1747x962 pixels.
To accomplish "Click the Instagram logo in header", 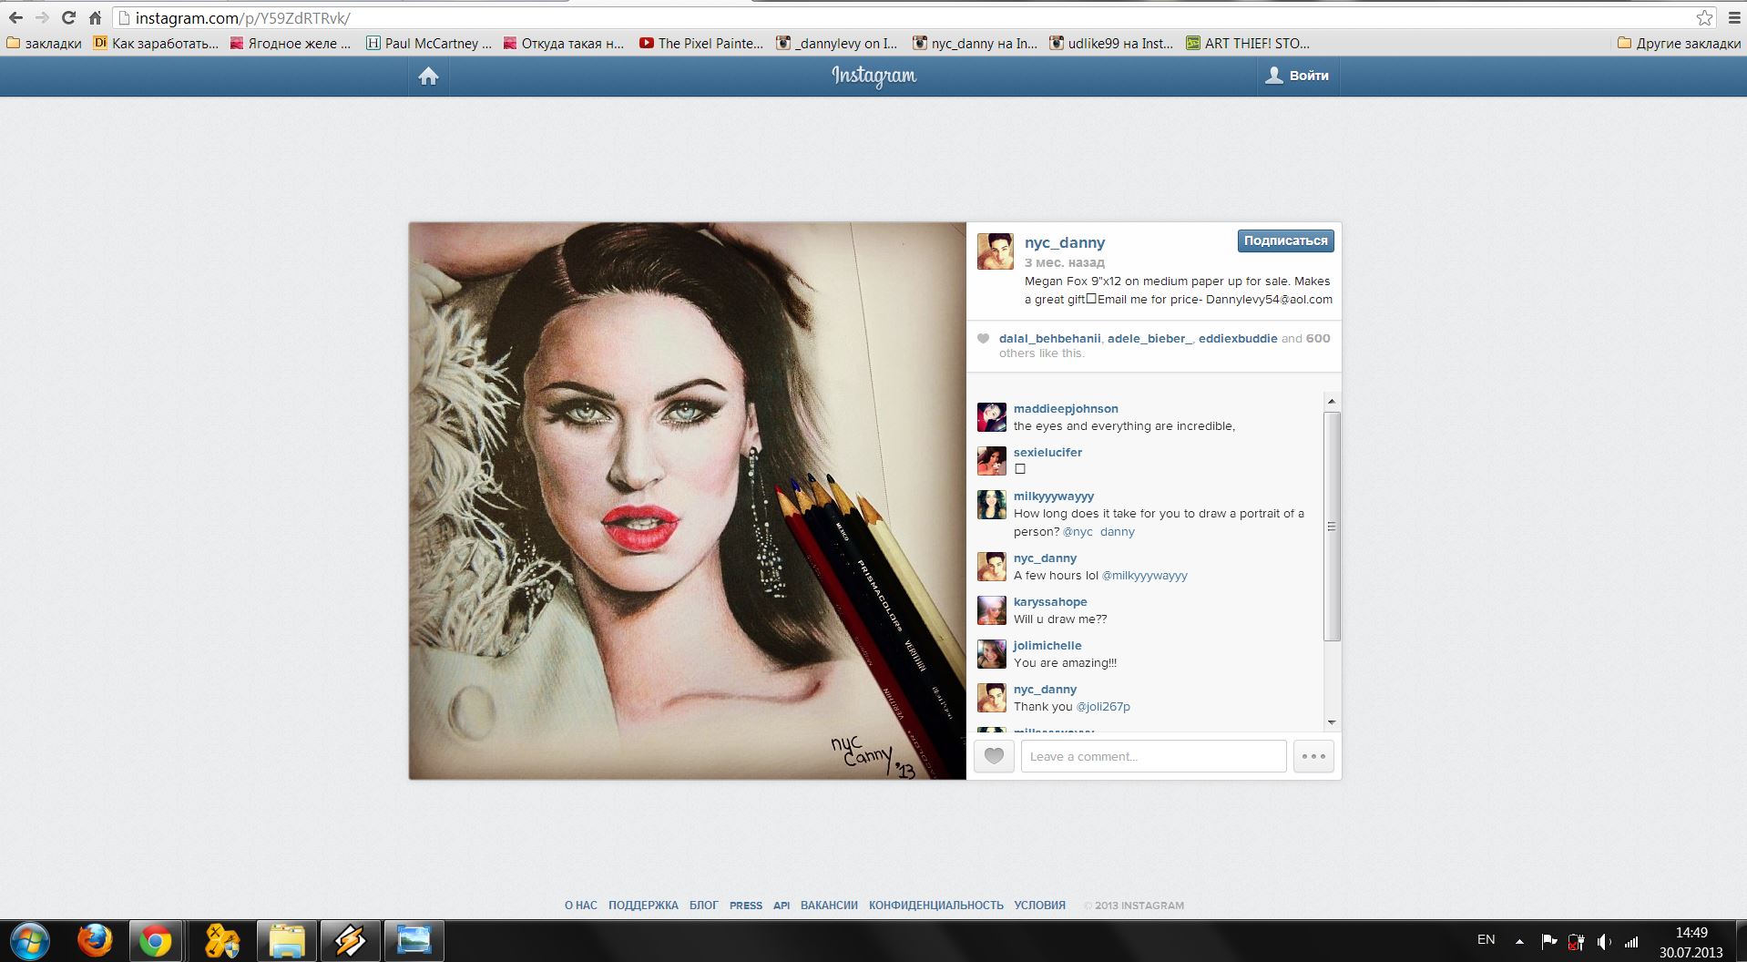I will point(873,77).
